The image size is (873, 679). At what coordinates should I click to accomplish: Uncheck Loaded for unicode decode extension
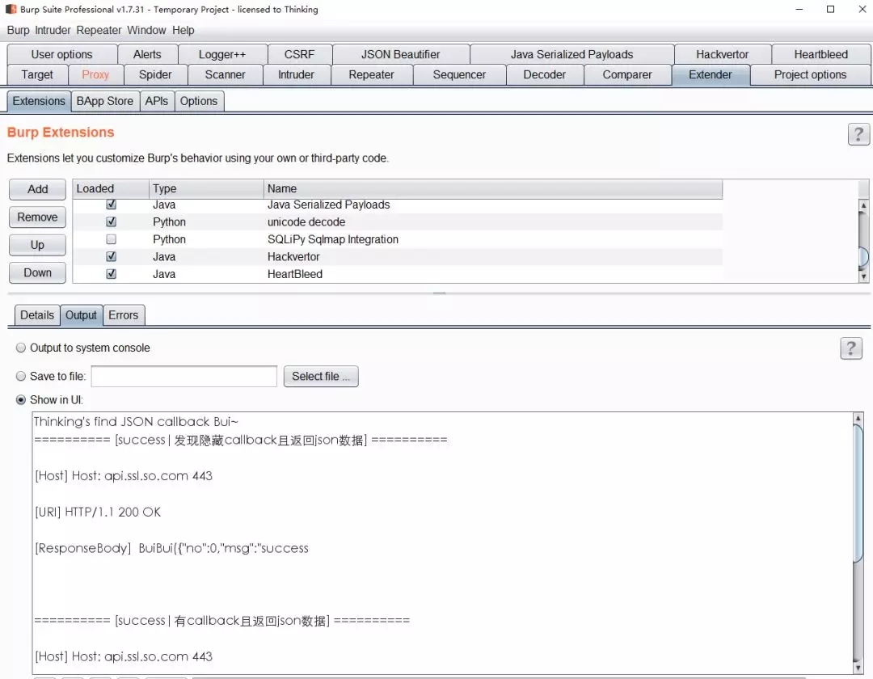pyautogui.click(x=112, y=221)
